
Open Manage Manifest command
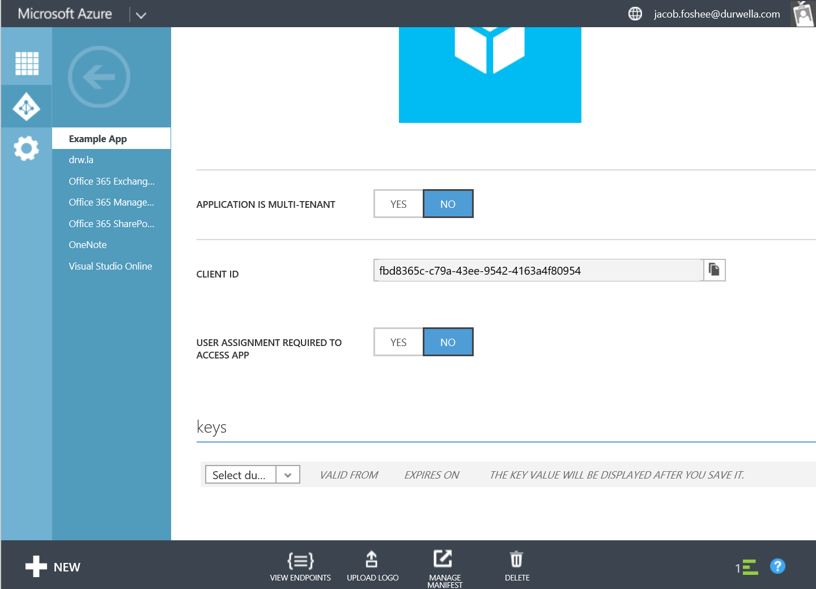click(x=445, y=568)
